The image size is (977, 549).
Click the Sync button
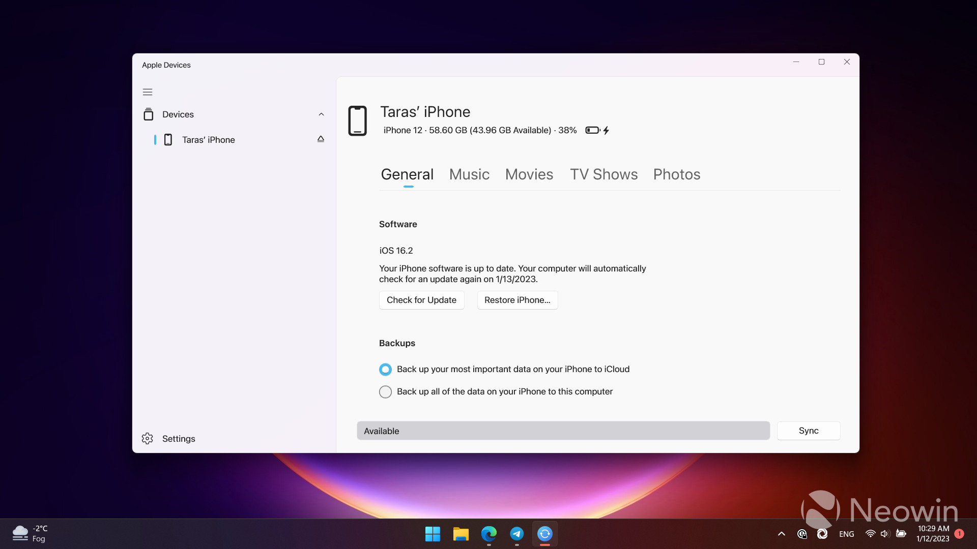(x=809, y=431)
